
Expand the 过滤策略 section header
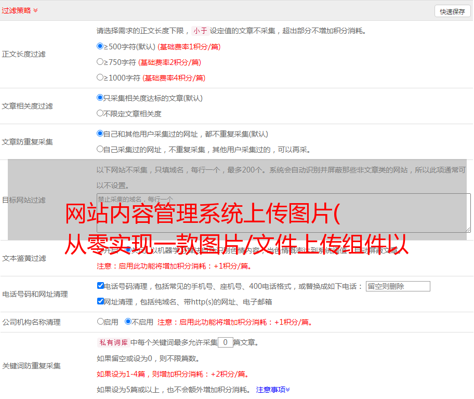coord(20,10)
